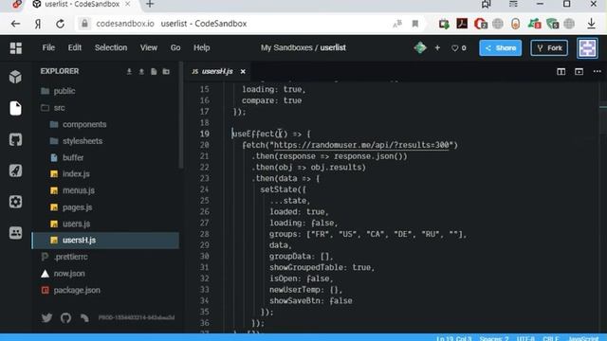Open the Edit menu
607x341 pixels.
coord(75,47)
